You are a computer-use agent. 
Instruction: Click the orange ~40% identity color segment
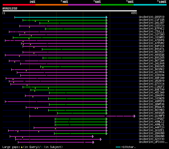(52, 5)
